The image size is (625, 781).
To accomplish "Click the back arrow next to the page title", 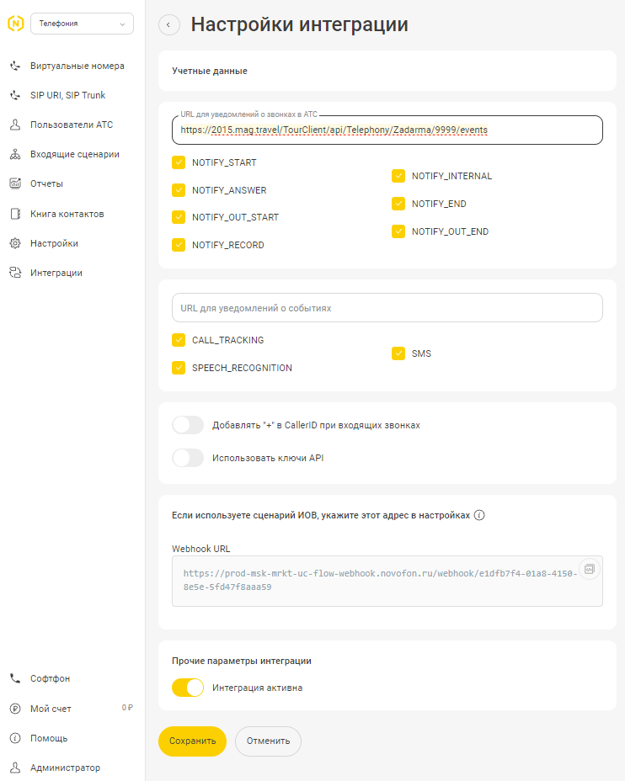I will point(169,24).
